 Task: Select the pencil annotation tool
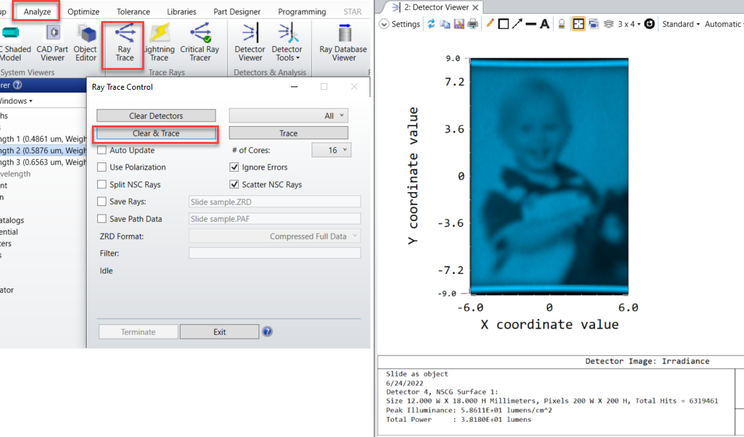pos(489,24)
